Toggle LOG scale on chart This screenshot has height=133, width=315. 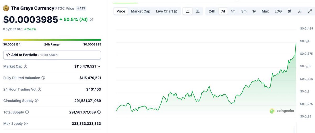(278, 11)
